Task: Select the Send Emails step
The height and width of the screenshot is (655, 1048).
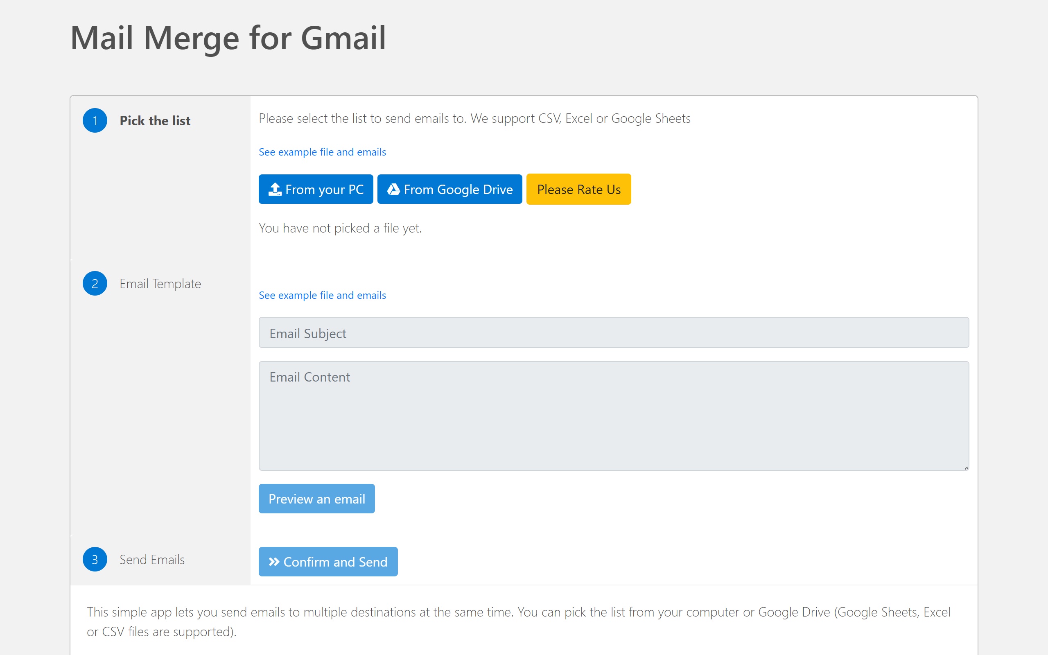Action: click(x=152, y=560)
